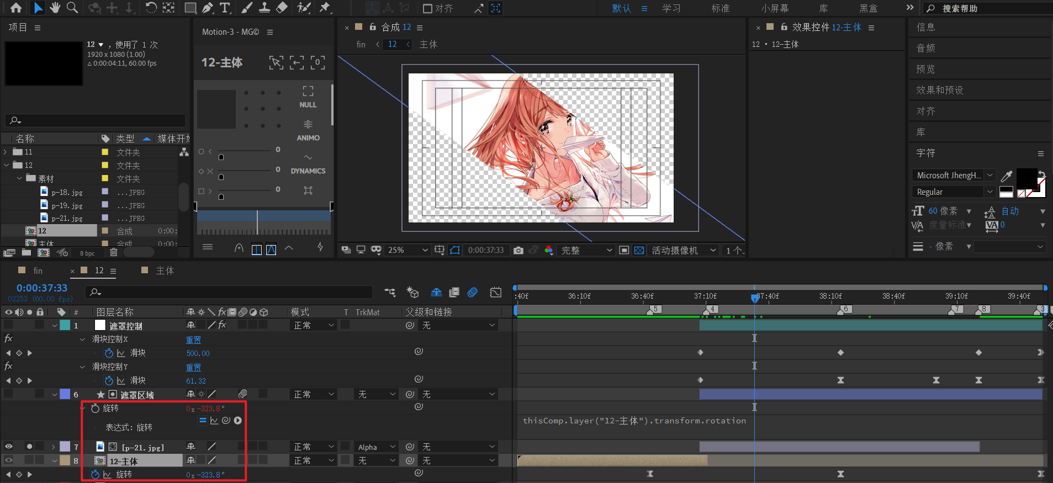Open the Regular font style dropdown
Viewport: 1053px width, 483px height.
pyautogui.click(x=954, y=192)
